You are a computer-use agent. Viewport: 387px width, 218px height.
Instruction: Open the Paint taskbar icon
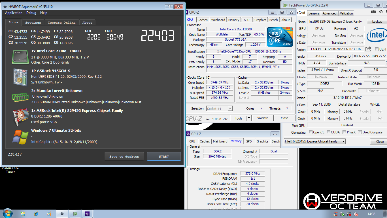pos(49,214)
